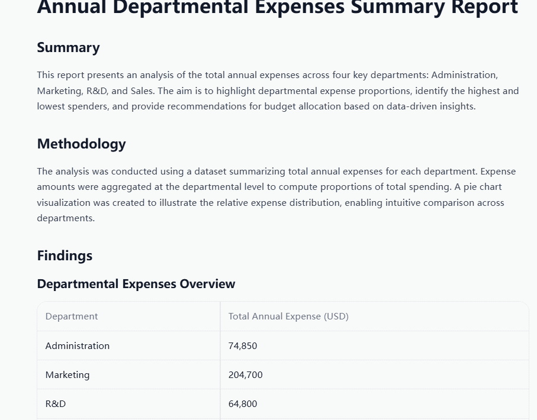The image size is (537, 420).
Task: Click the Findings section heading
Action: (x=65, y=256)
